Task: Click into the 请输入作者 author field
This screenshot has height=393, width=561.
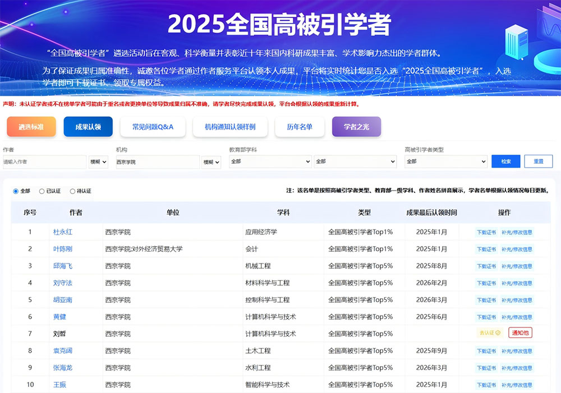Action: click(44, 161)
